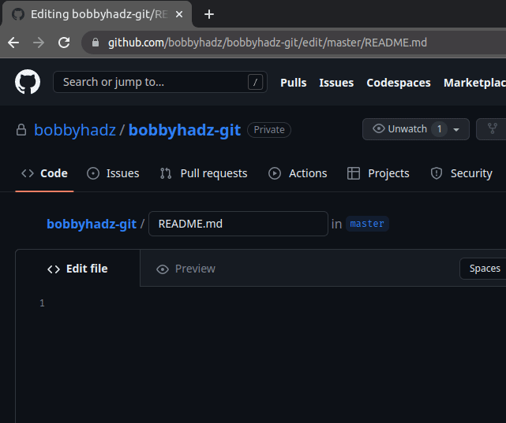
Task: Close the Editing bobbyhadz-git tab
Action: pos(179,14)
